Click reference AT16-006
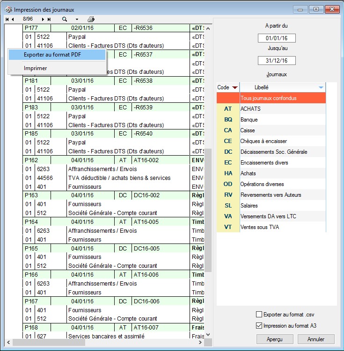Screen dimensions: 344x351 pyautogui.click(x=146, y=275)
